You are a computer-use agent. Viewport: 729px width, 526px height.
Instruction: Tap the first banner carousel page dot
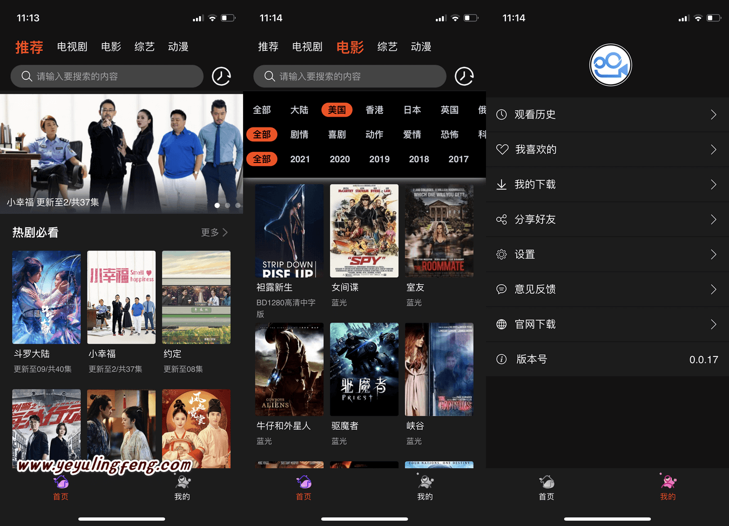[217, 205]
